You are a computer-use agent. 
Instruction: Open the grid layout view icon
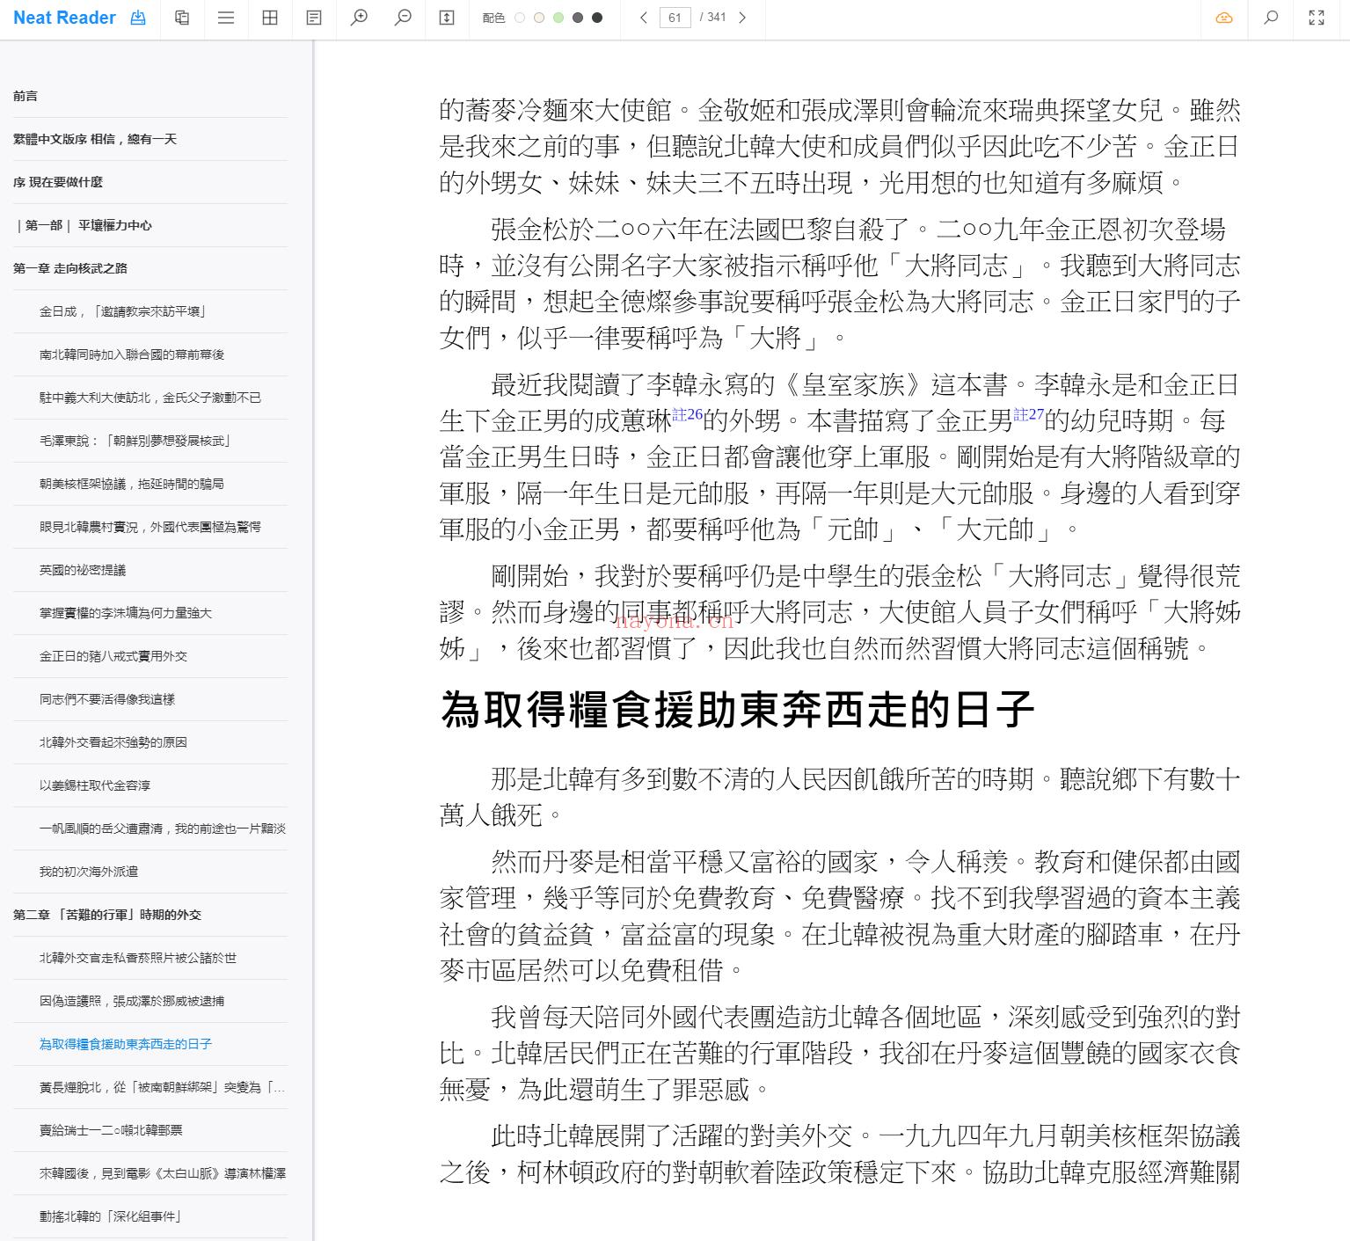(270, 18)
